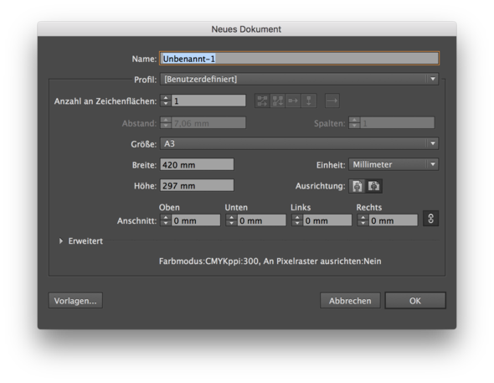Click the Breite 420 mm field
This screenshot has height=383, width=494.
[197, 165]
